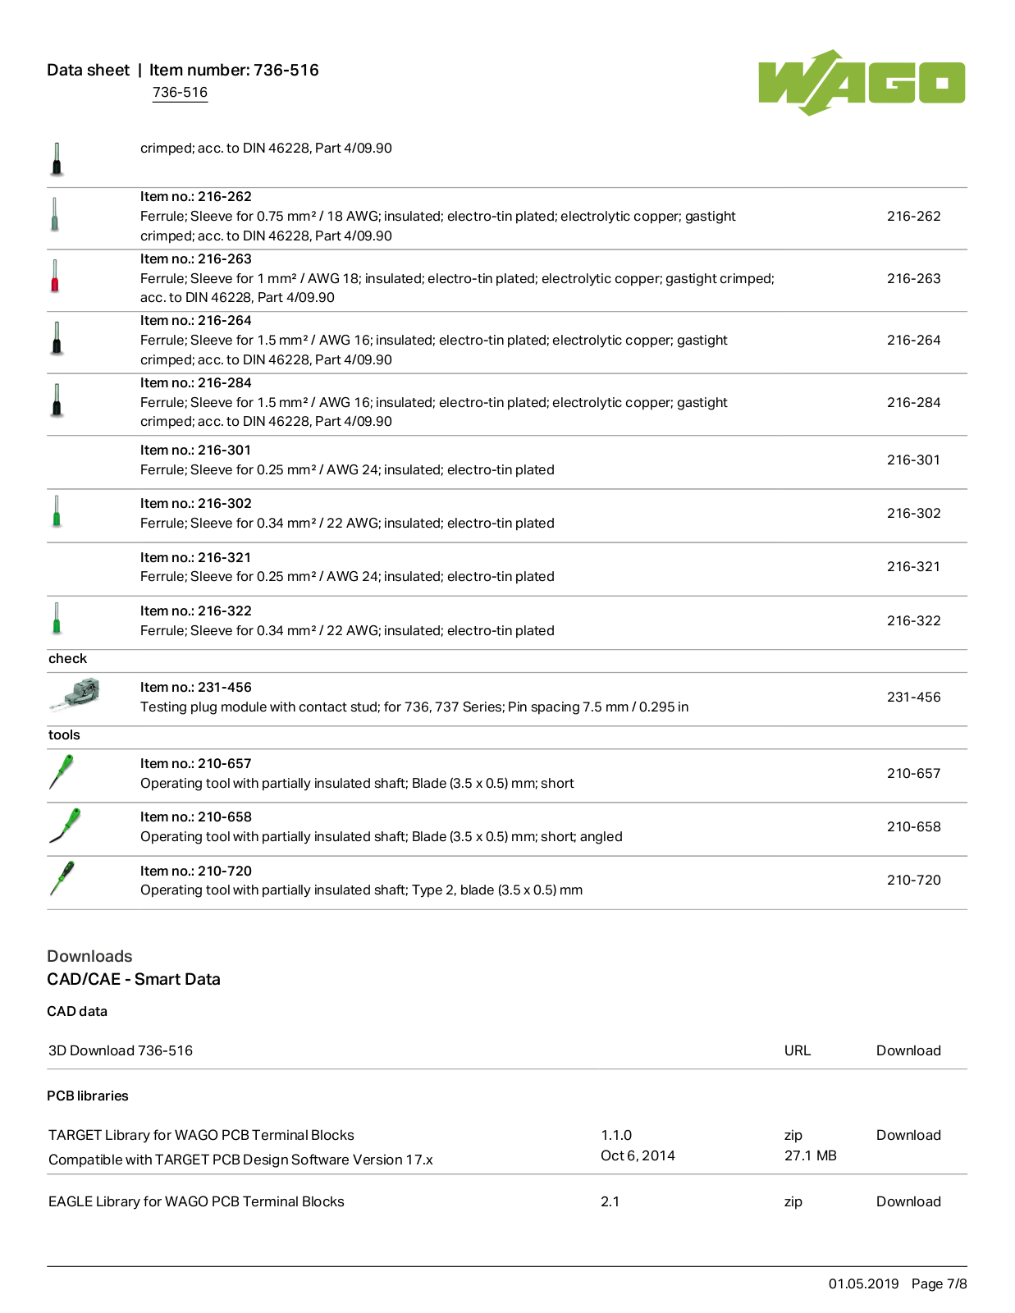Screen dimensions: 1015x1313
Task: Open item number link 216-322
Action: [913, 620]
